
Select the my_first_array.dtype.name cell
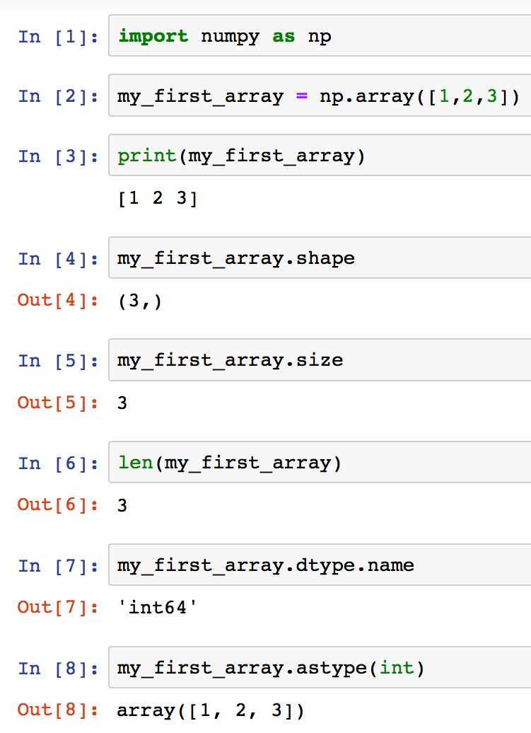[318, 565]
